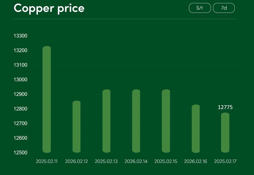The image size is (254, 175).
Task: Select the bar above 2026.02.12
Action: 76,127
